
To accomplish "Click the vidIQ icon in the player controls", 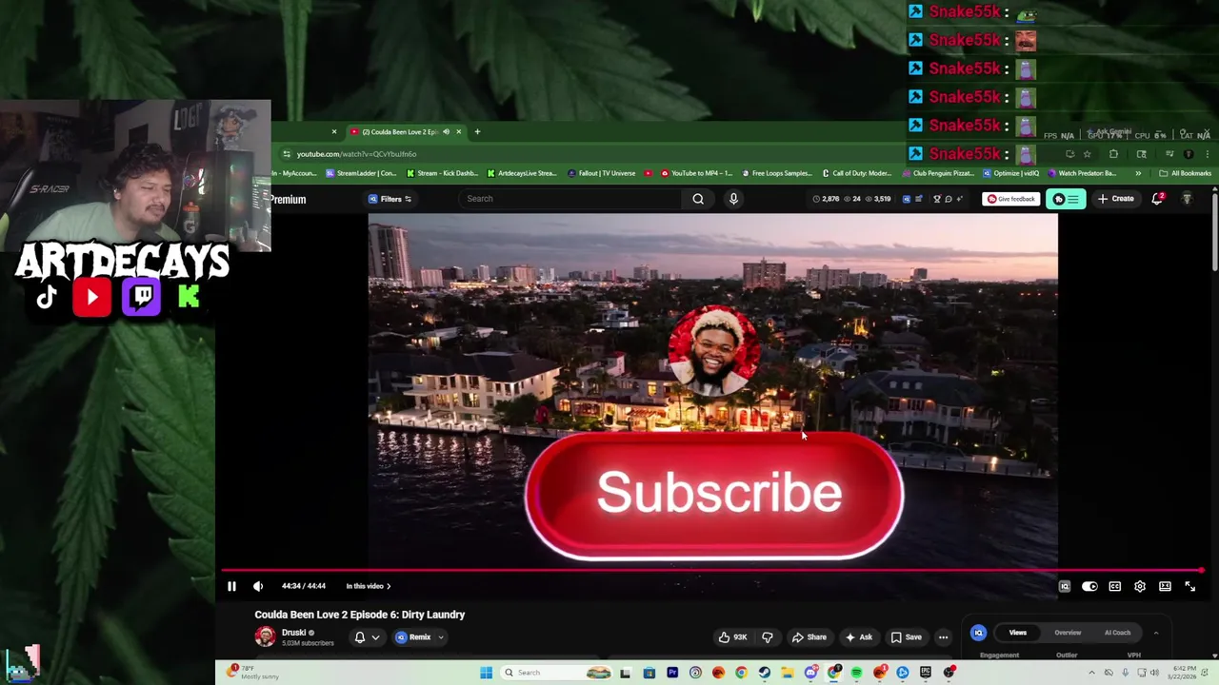I will click(1065, 586).
